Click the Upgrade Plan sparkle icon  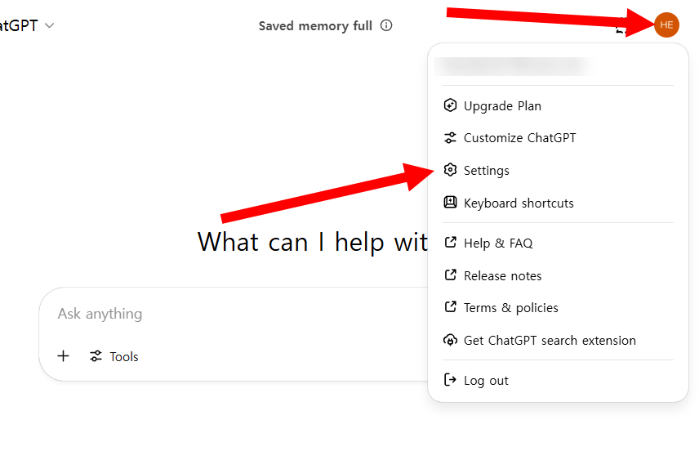[x=450, y=105]
